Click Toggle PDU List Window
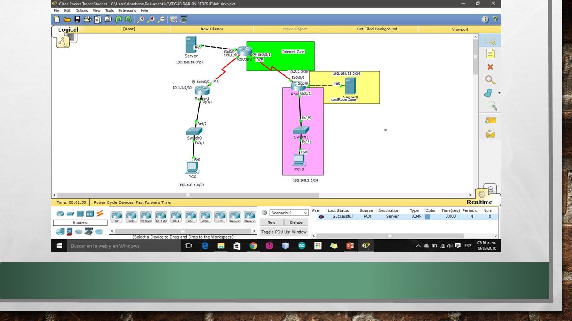Image resolution: width=572 pixels, height=321 pixels. tap(284, 232)
